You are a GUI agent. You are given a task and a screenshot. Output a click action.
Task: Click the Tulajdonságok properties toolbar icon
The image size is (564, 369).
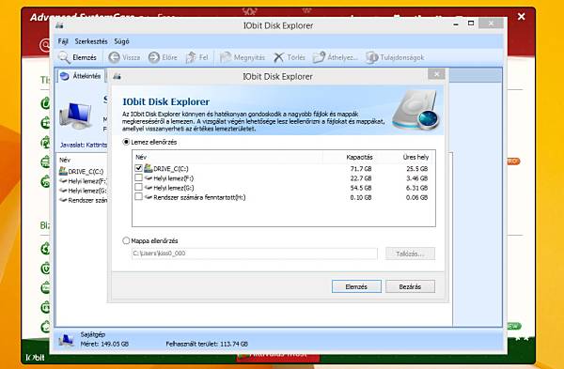pos(371,57)
